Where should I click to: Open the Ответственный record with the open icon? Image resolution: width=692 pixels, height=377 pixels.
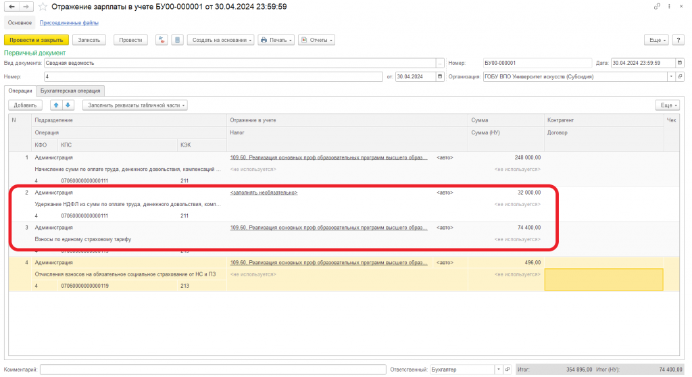pos(507,370)
